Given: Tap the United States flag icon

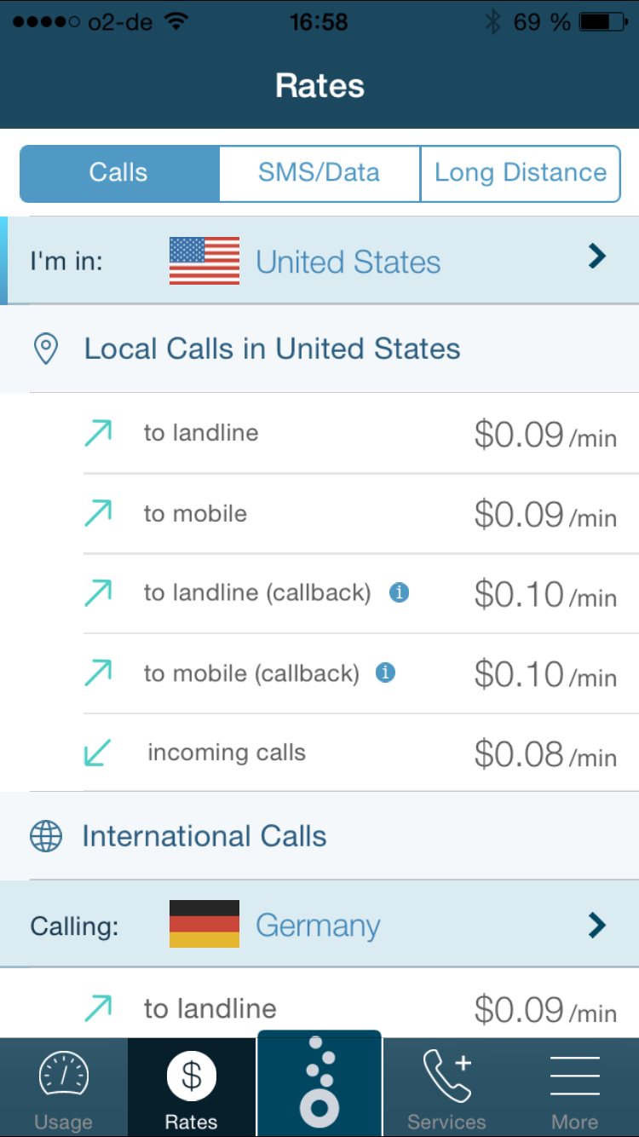Looking at the screenshot, I should coord(204,261).
